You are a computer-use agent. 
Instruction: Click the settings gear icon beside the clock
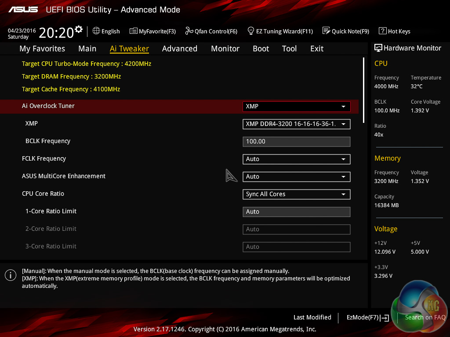78,29
